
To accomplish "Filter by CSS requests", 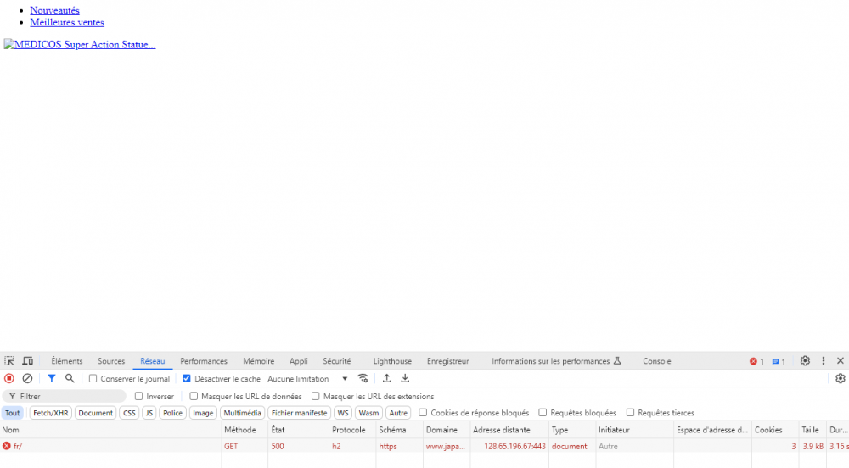I will click(x=129, y=413).
